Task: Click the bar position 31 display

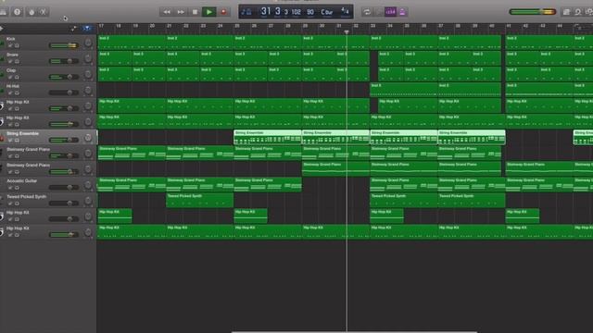Action: (x=266, y=11)
